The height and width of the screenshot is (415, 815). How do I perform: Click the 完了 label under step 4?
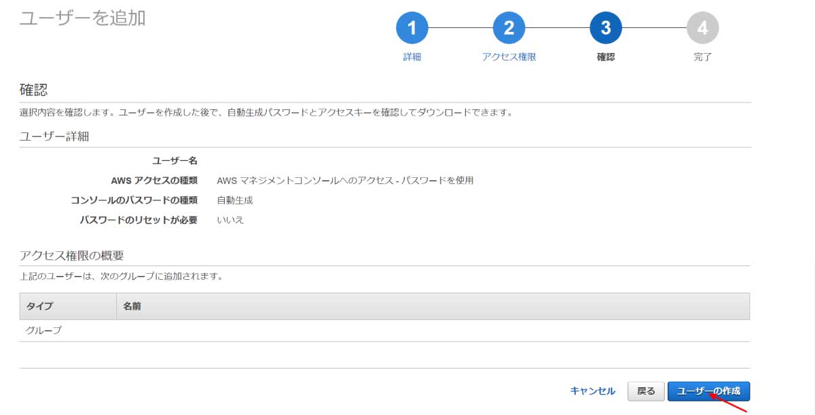(702, 57)
